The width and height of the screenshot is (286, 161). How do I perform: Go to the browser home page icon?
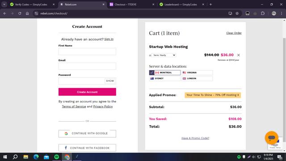27,13
